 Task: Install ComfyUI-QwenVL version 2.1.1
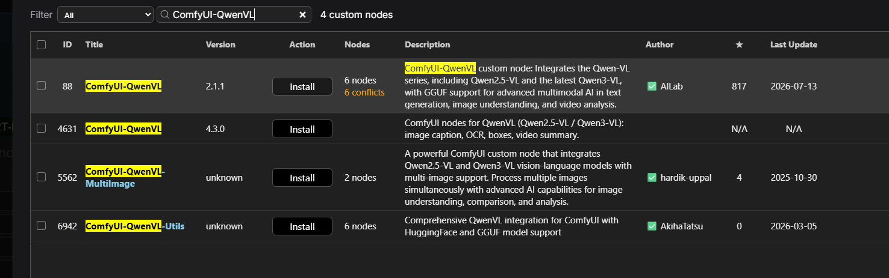tap(302, 86)
